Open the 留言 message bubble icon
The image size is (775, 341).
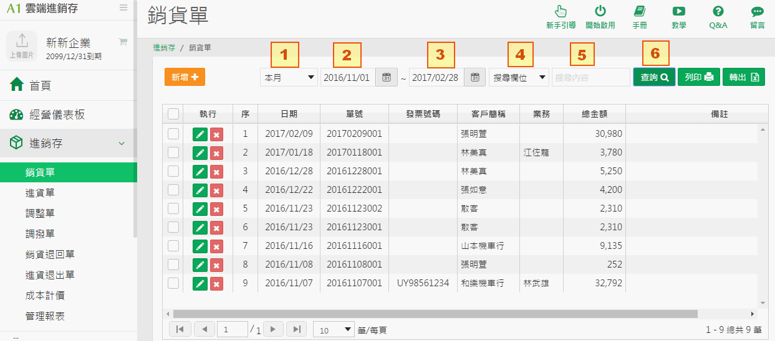coord(758,11)
